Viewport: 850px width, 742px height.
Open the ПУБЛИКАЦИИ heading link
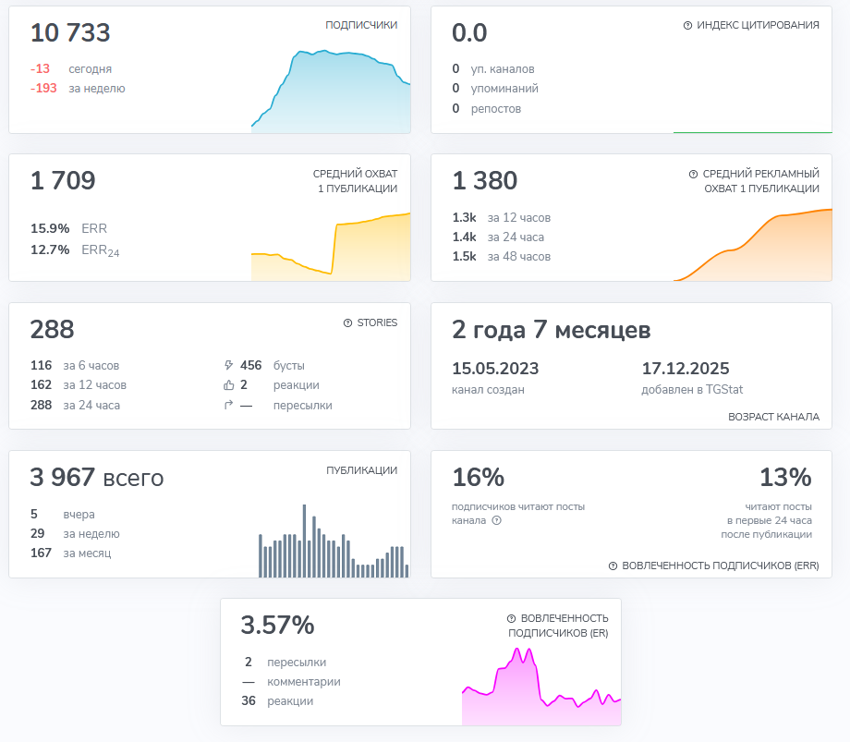[361, 470]
